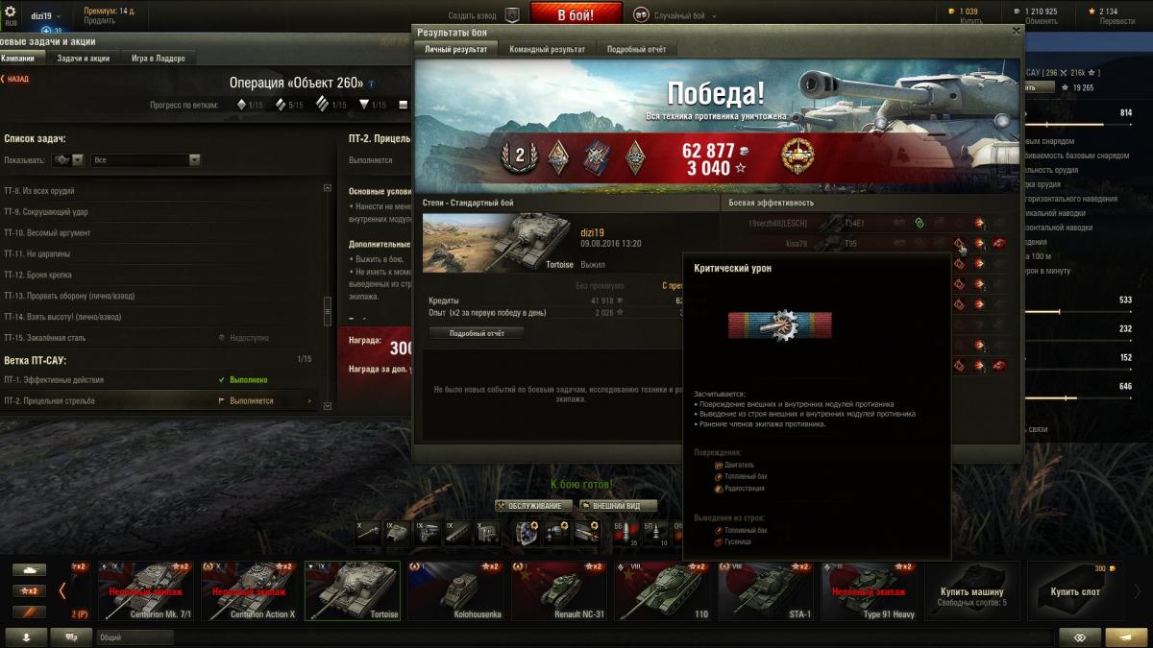
Task: Click the first diamond medal on victory banner
Action: (x=558, y=156)
